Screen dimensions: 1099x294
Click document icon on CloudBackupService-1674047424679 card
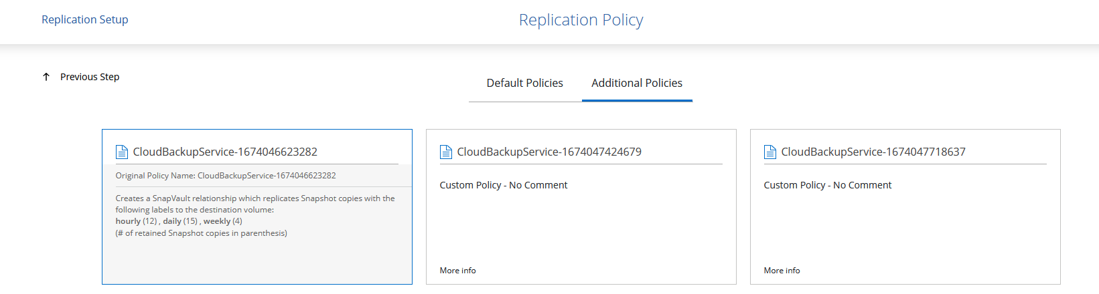click(446, 152)
